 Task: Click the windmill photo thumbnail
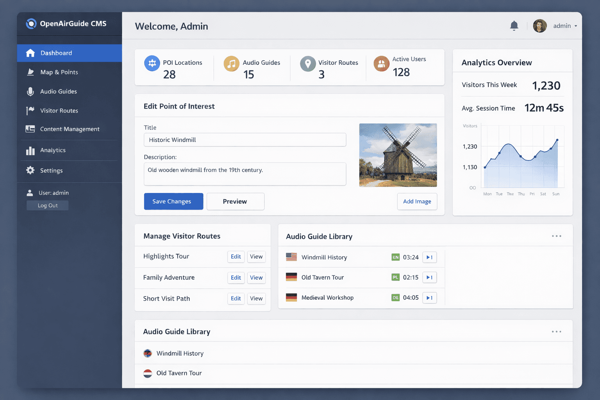[398, 155]
